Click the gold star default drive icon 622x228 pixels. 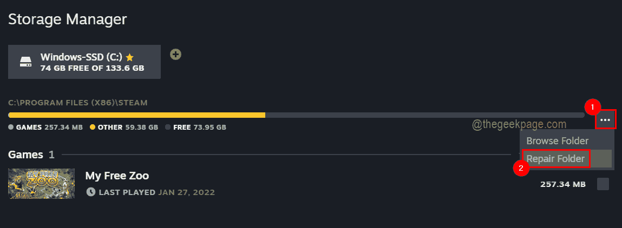129,57
